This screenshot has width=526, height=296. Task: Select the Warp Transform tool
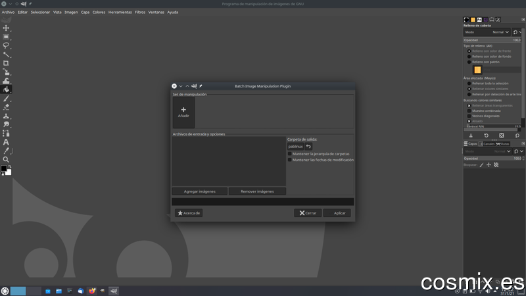tap(6, 80)
